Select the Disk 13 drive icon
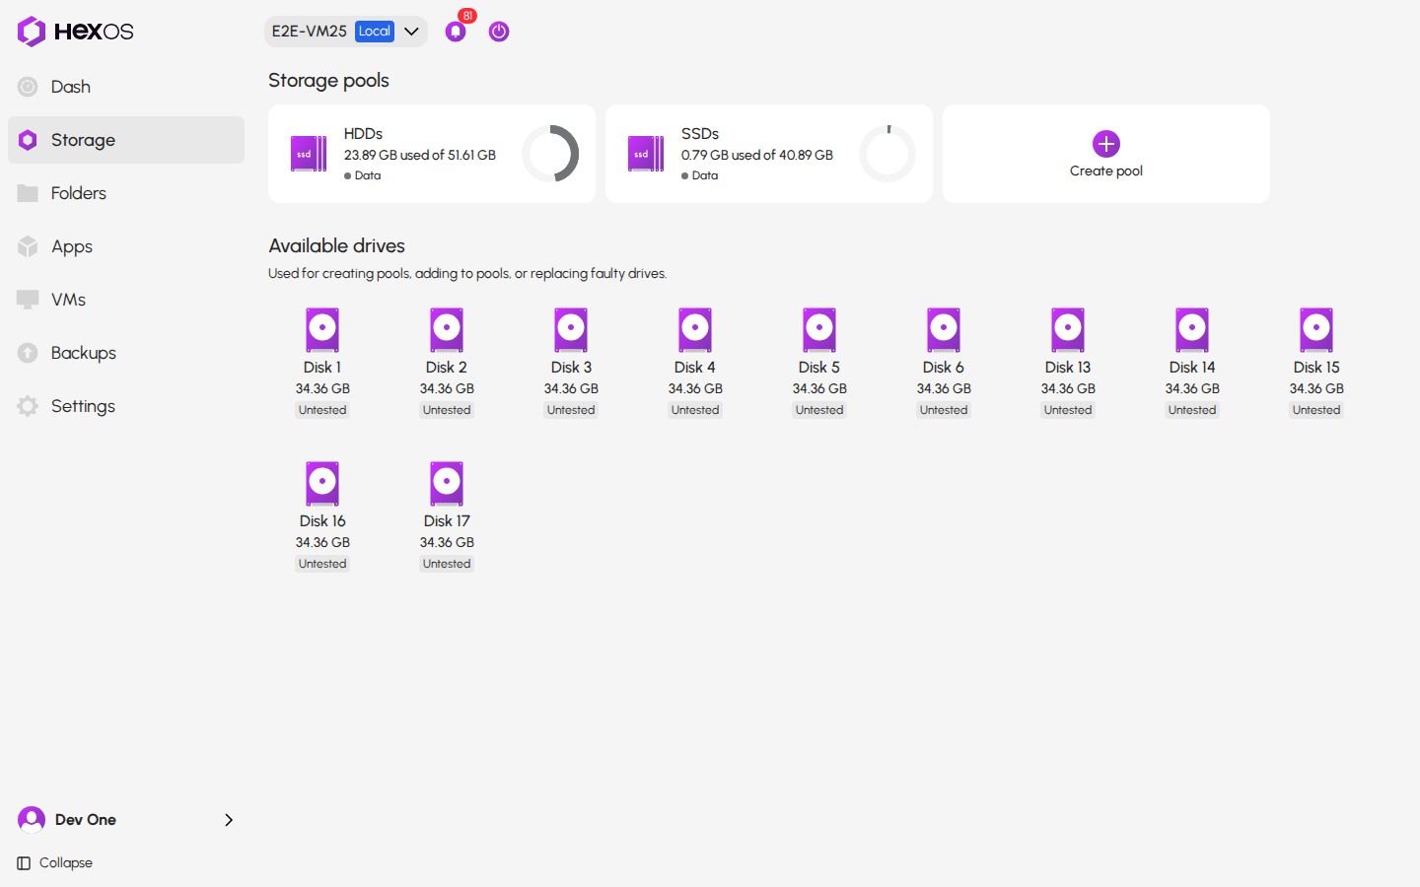Viewport: 1420px width, 887px height. pyautogui.click(x=1068, y=330)
